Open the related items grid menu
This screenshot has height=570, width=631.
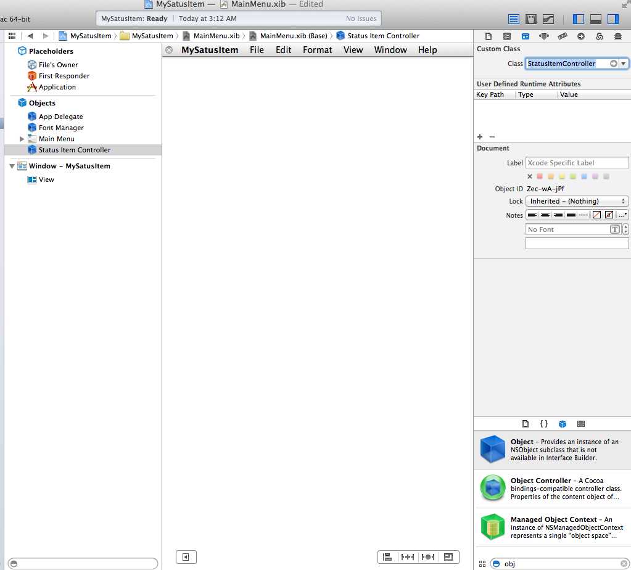(x=12, y=36)
